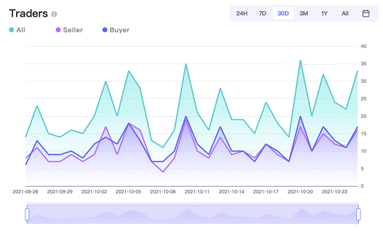Click the 35 value on the y-axis
Viewport: 383px width, 231px height.
click(363, 64)
